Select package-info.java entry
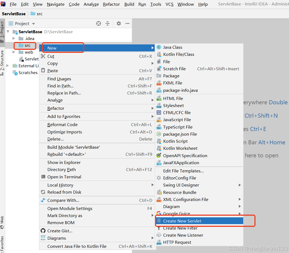This screenshot has width=289, height=253. (199, 90)
